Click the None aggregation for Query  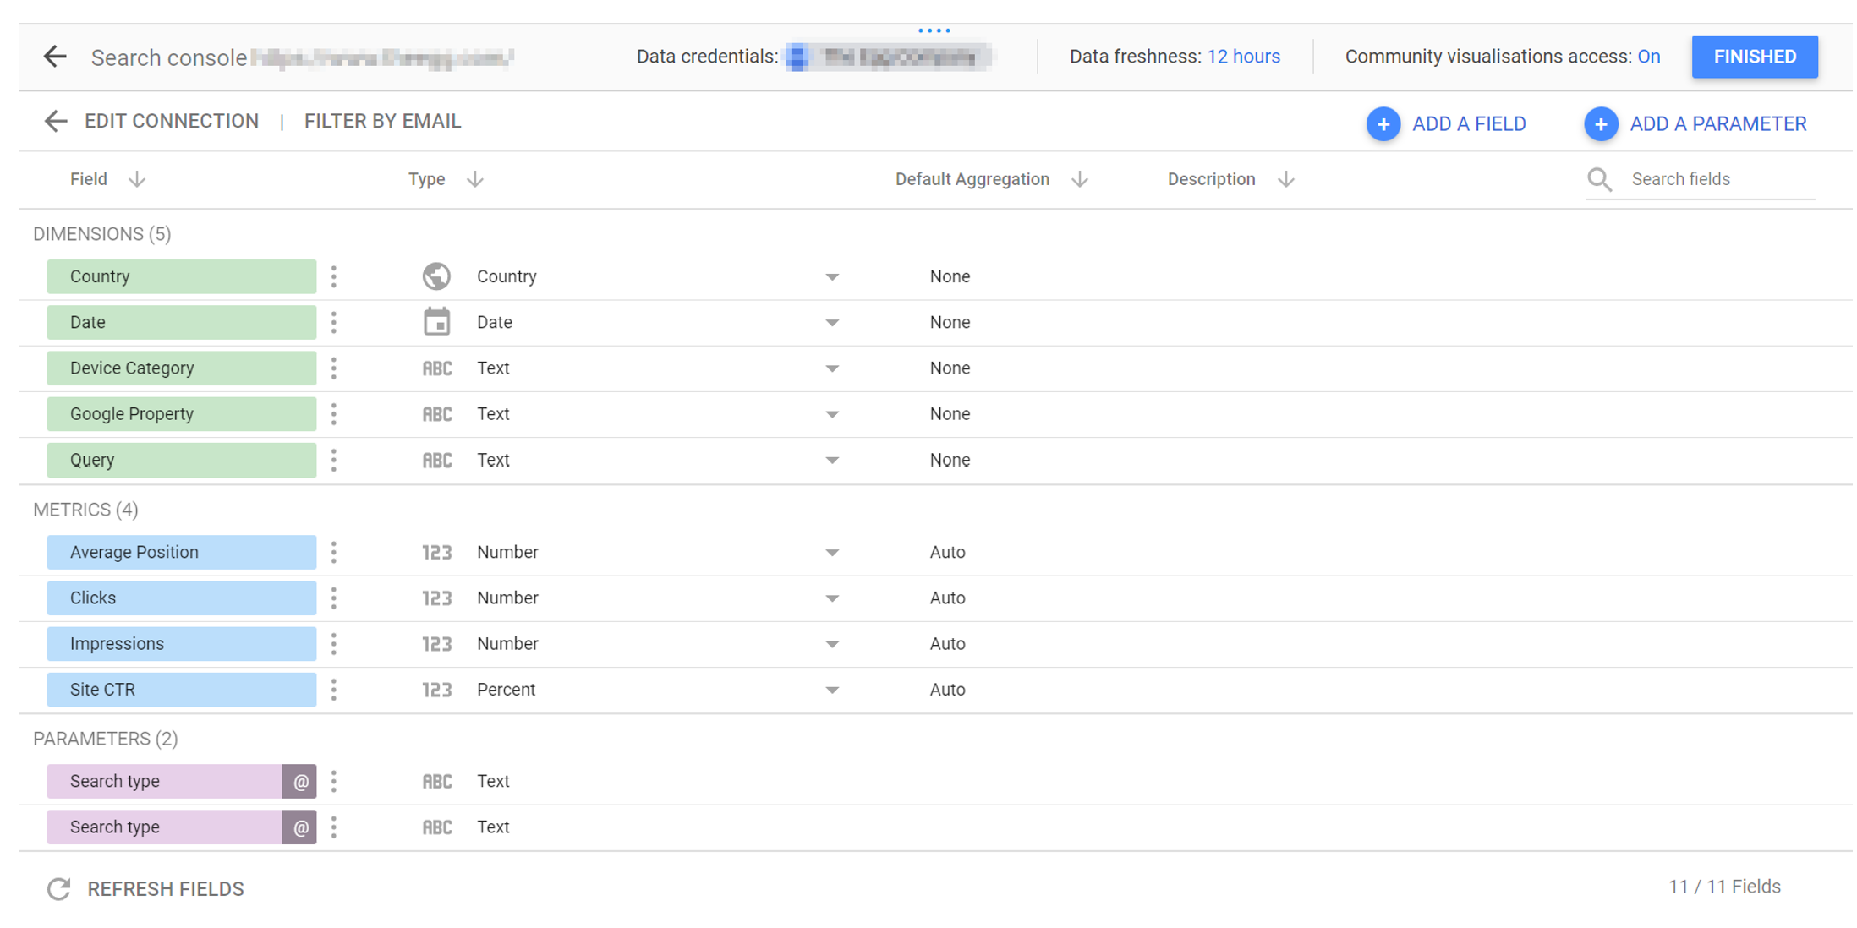pyautogui.click(x=950, y=460)
